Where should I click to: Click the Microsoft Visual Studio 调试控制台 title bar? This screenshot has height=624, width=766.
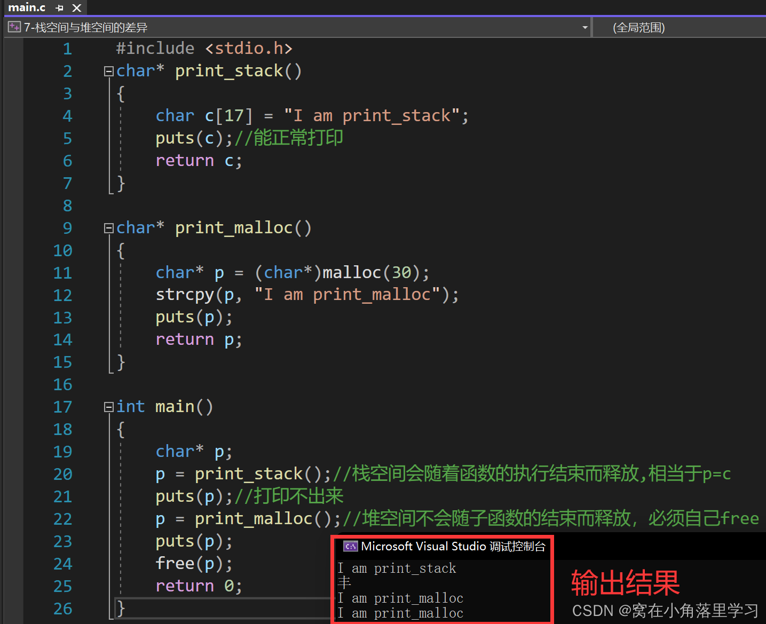pyautogui.click(x=443, y=546)
